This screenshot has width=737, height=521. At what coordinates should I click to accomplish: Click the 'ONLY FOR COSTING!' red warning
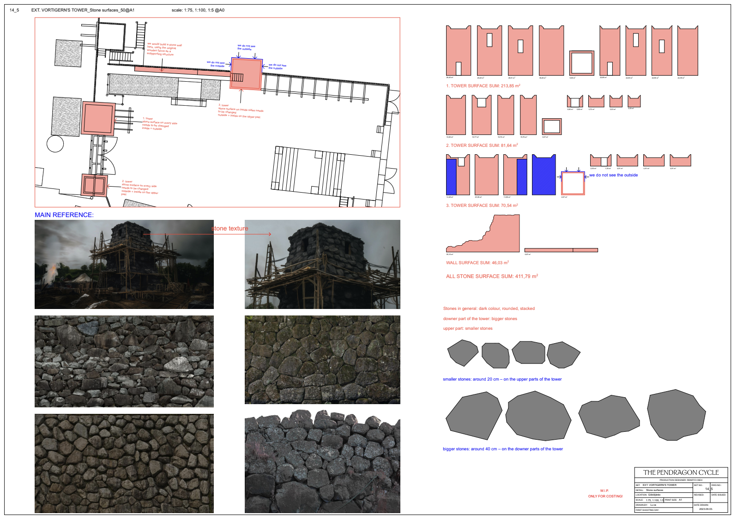coord(605,496)
